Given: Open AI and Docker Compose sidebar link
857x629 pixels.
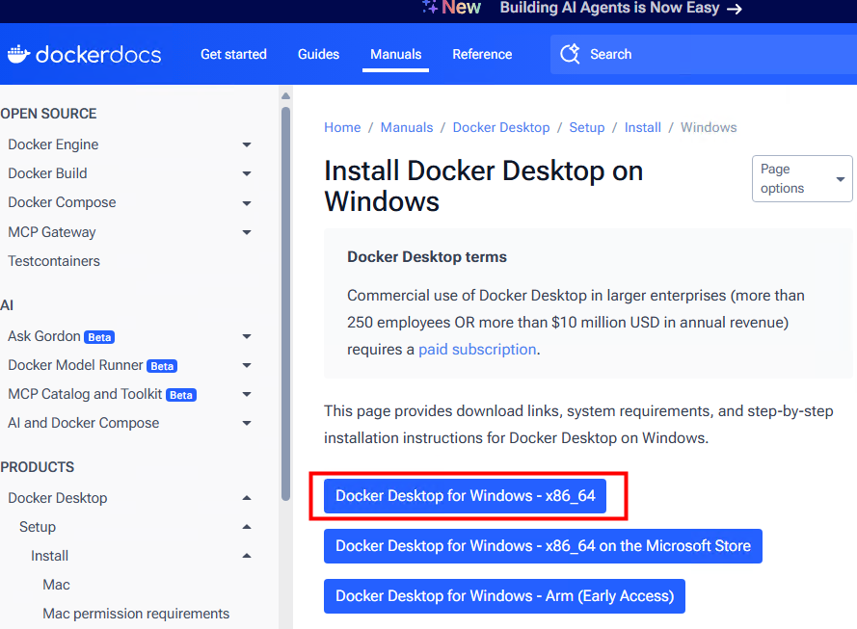Looking at the screenshot, I should click(84, 423).
